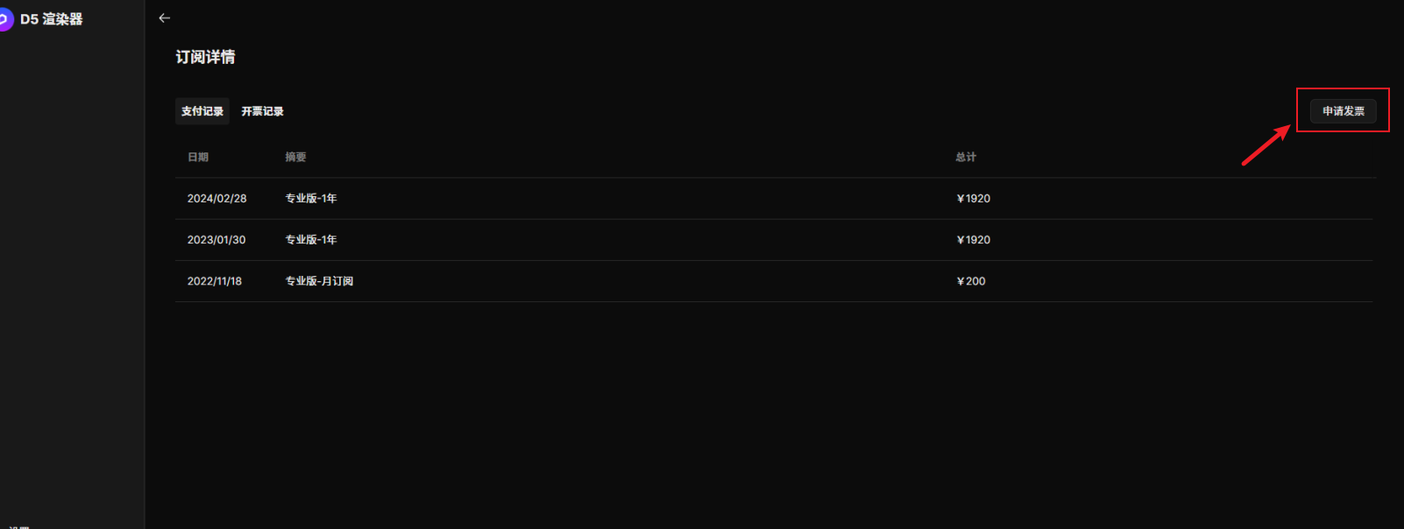Click the ¥200 total amount
Image resolution: width=1404 pixels, height=529 pixels.
coord(971,281)
